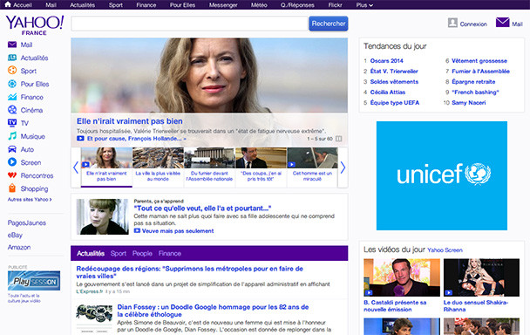The width and height of the screenshot is (530, 335).
Task: Switch to the People news tab
Action: coord(142,254)
